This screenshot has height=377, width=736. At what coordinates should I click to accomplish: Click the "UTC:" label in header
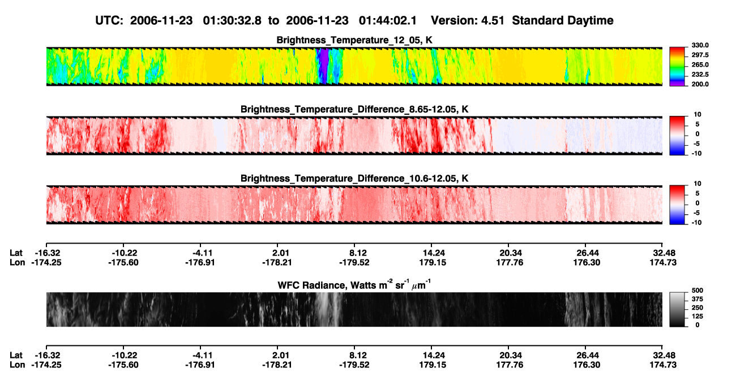click(110, 20)
